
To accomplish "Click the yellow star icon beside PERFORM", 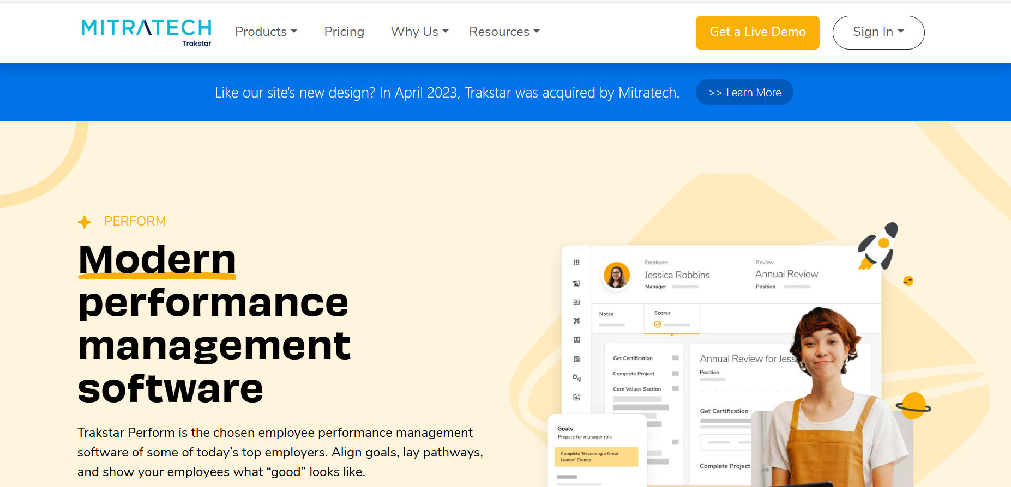I will pos(85,222).
